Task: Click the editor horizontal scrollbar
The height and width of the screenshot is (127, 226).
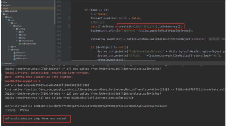Action: coord(113,61)
